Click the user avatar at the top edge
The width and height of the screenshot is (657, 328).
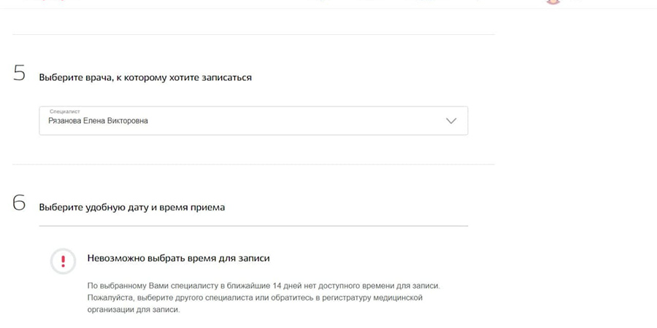[x=553, y=2]
